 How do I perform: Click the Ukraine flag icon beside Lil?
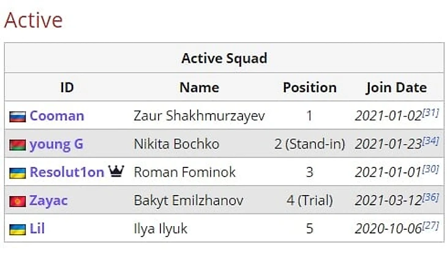point(17,229)
